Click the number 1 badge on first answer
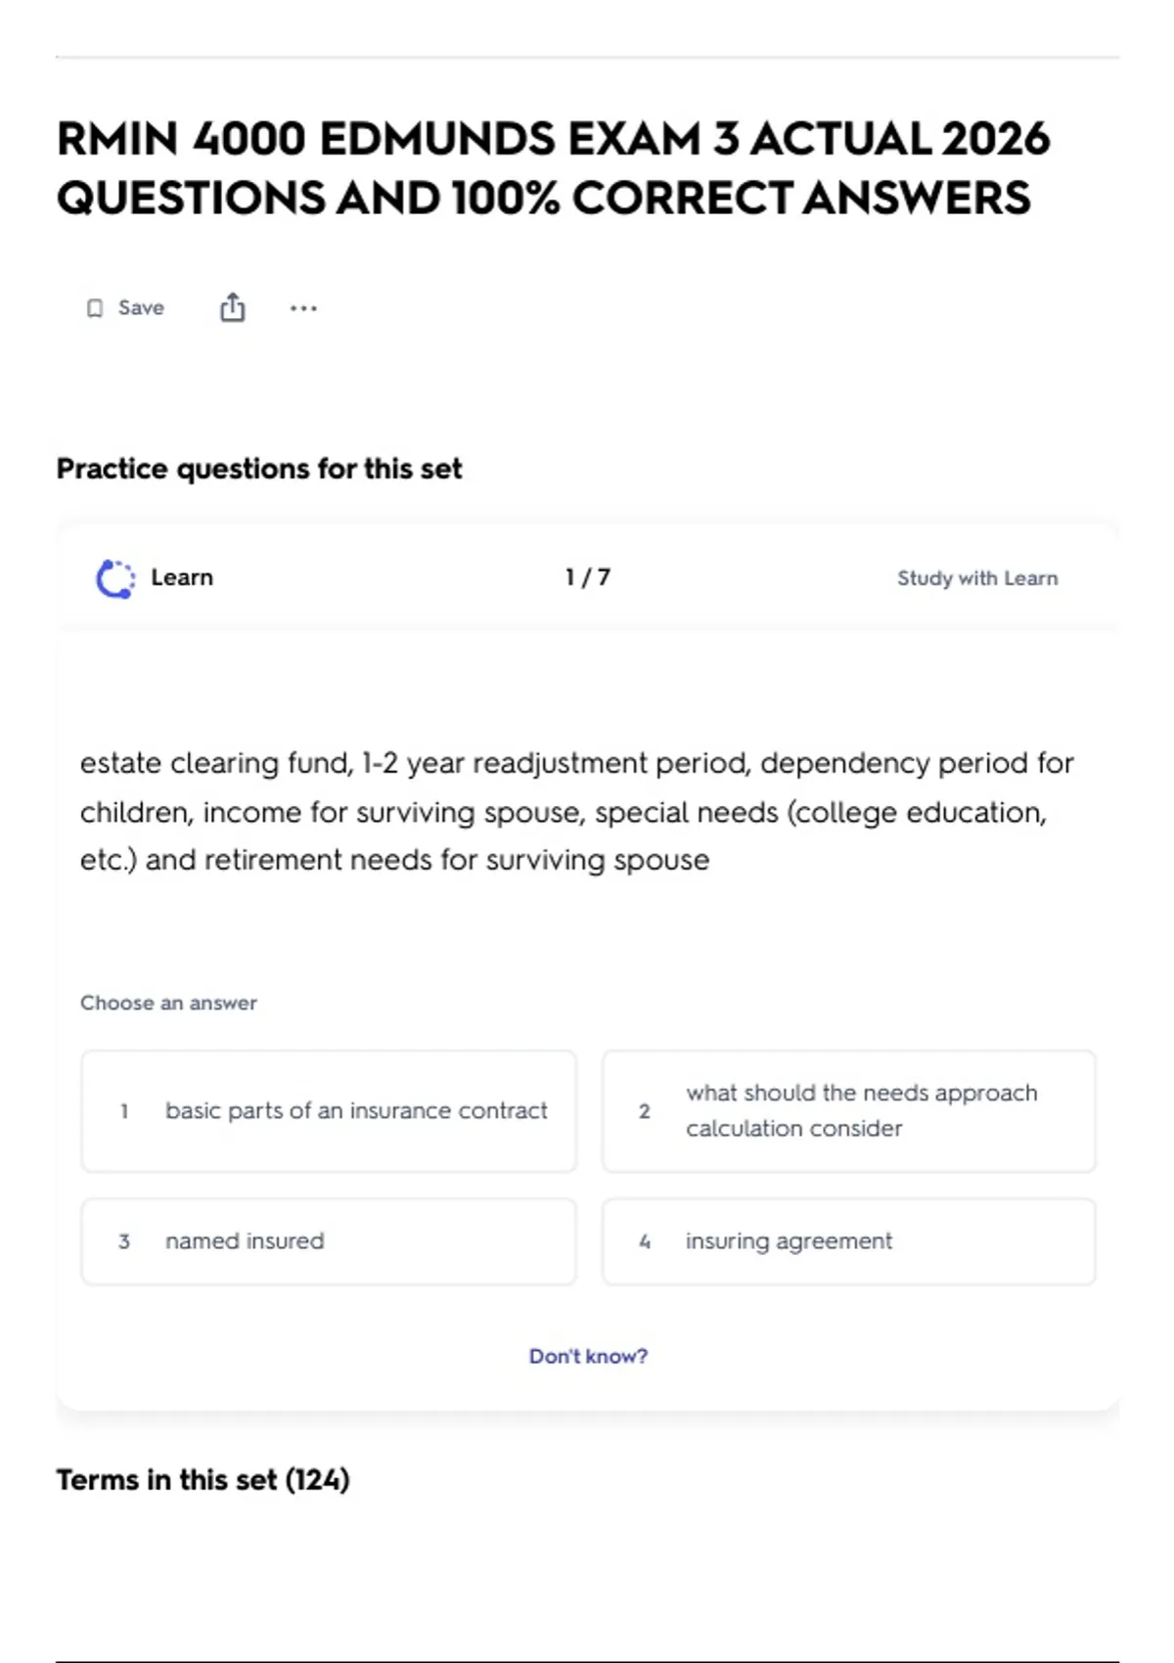The height and width of the screenshot is (1663, 1174). [x=124, y=1111]
